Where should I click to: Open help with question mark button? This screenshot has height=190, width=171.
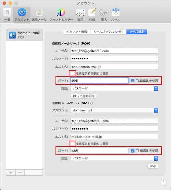pos(163,182)
